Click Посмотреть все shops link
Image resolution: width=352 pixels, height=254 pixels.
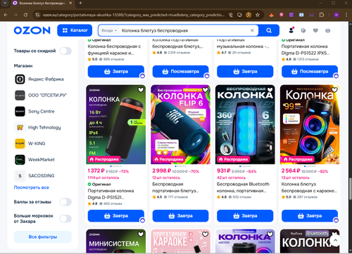[32, 187]
